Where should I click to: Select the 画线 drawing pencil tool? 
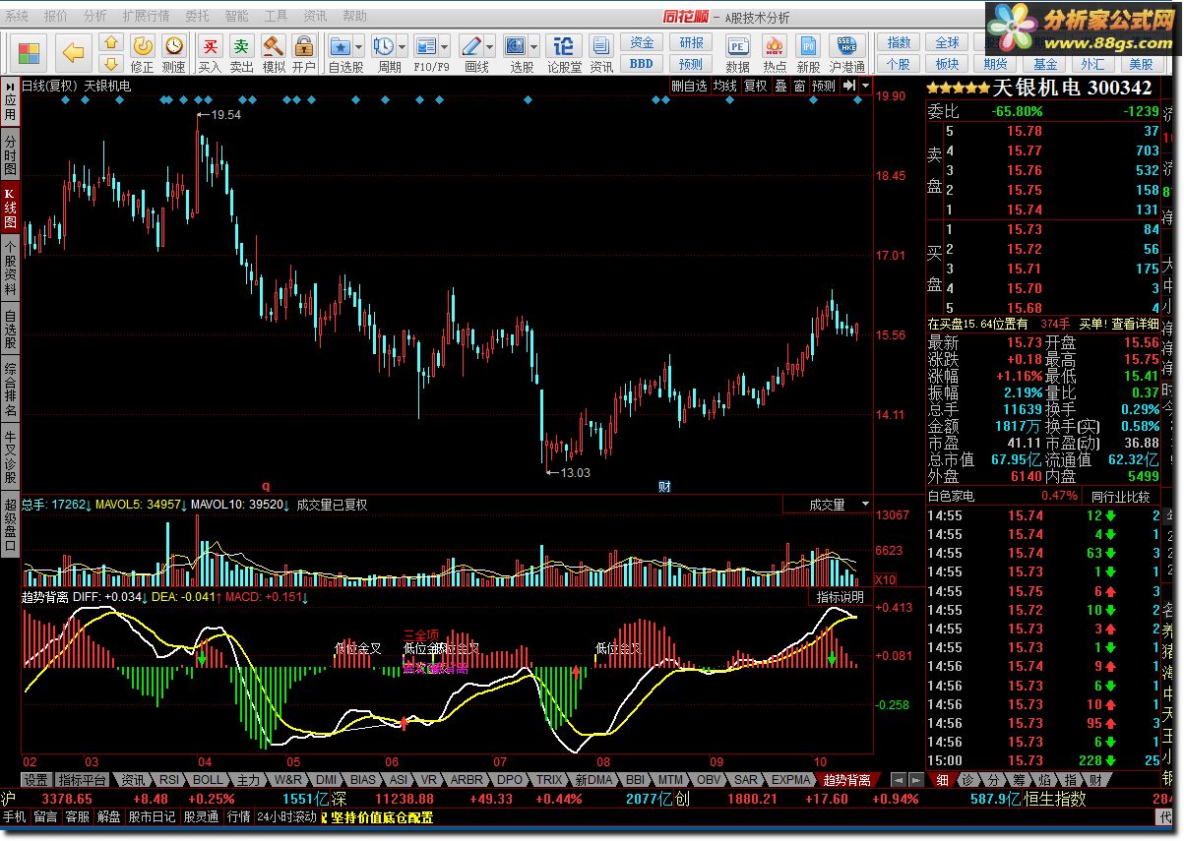point(471,46)
